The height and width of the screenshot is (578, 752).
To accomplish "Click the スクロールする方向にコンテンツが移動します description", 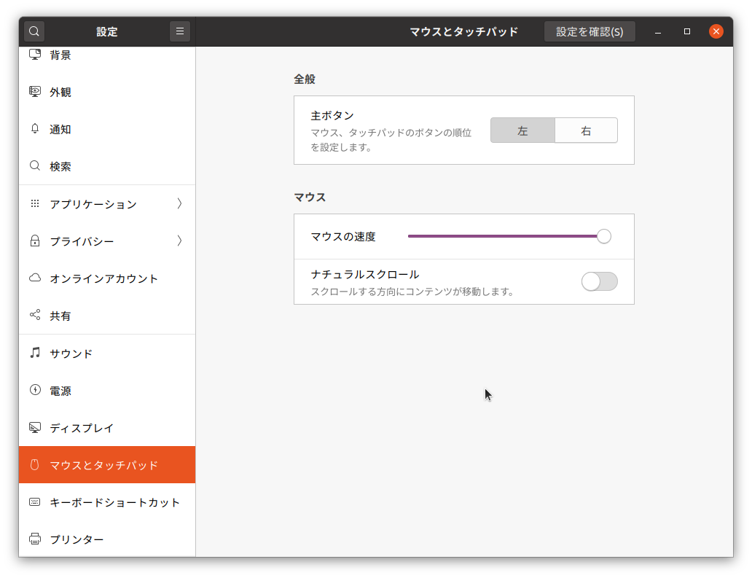I will pyautogui.click(x=412, y=292).
